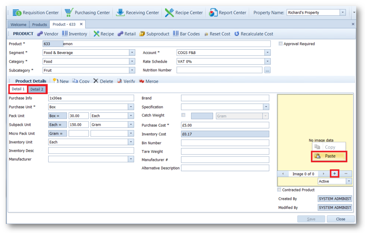The image size is (365, 233).
Task: Open the Report Center icon
Action: point(213,13)
